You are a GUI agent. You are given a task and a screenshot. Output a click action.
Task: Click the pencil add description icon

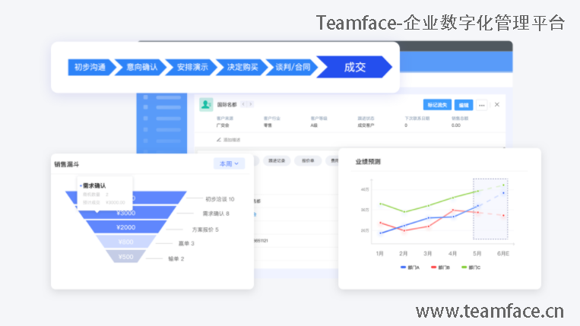coord(219,140)
